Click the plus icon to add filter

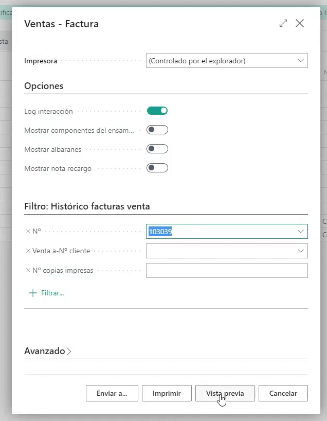[33, 293]
